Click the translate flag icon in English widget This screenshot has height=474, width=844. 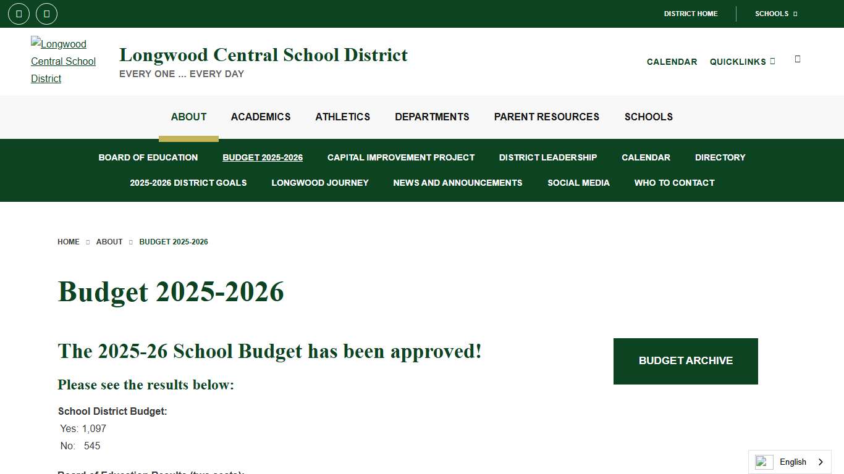(763, 462)
